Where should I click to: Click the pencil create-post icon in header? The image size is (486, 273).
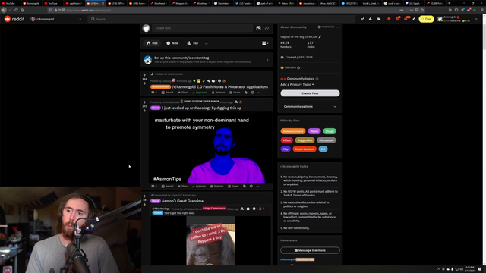[414, 19]
